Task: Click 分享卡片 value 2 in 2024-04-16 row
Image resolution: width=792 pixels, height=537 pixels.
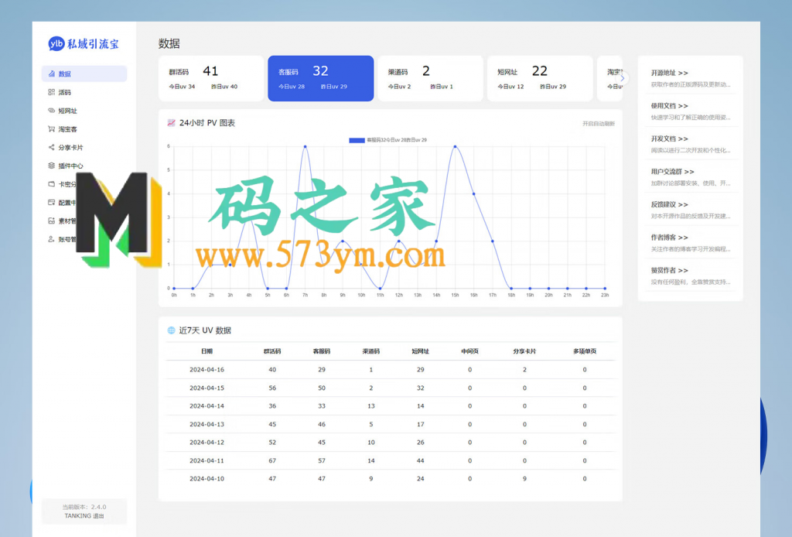Action: pos(524,370)
